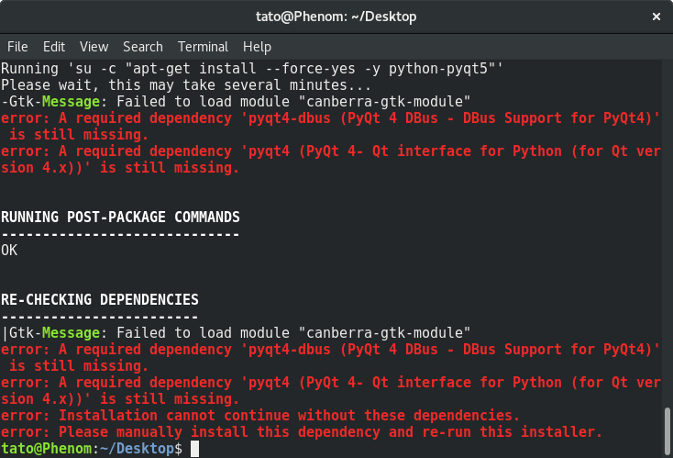Open the File menu
673x458 pixels.
click(17, 47)
